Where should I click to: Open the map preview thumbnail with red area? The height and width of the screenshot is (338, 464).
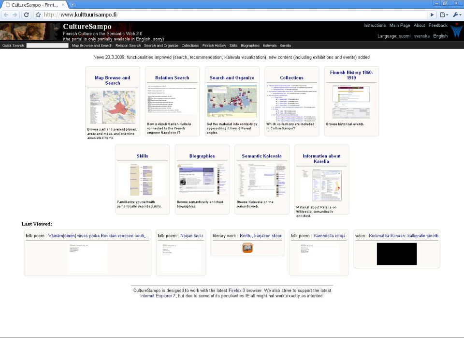point(113,107)
